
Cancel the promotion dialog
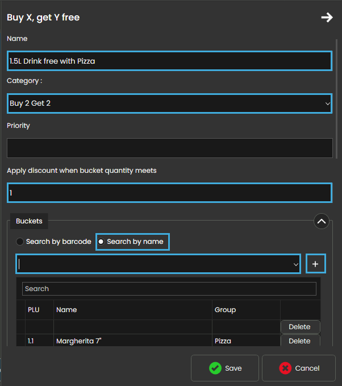point(299,368)
